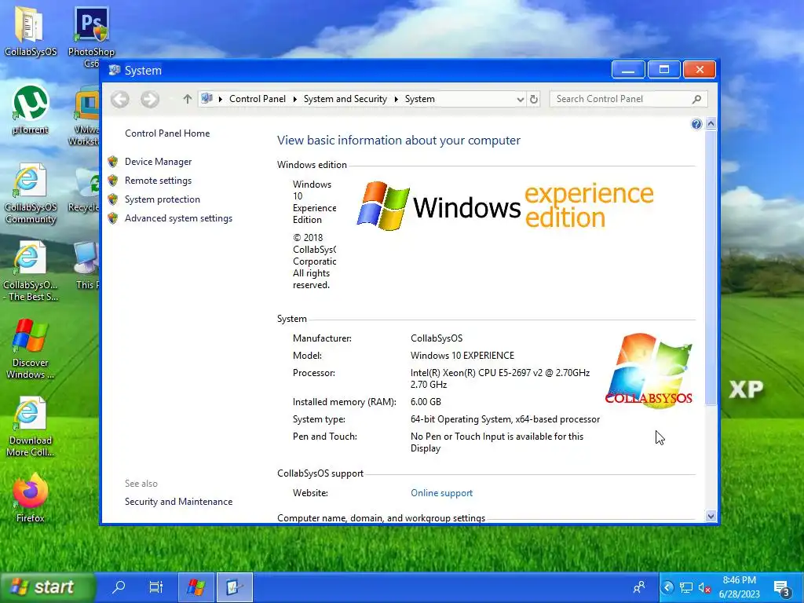Open the Discover Windows desktop shortcut
Image resolution: width=804 pixels, height=603 pixels.
pyautogui.click(x=30, y=349)
